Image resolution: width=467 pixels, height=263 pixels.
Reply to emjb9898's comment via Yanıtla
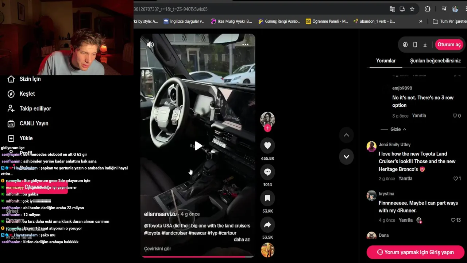click(x=419, y=115)
